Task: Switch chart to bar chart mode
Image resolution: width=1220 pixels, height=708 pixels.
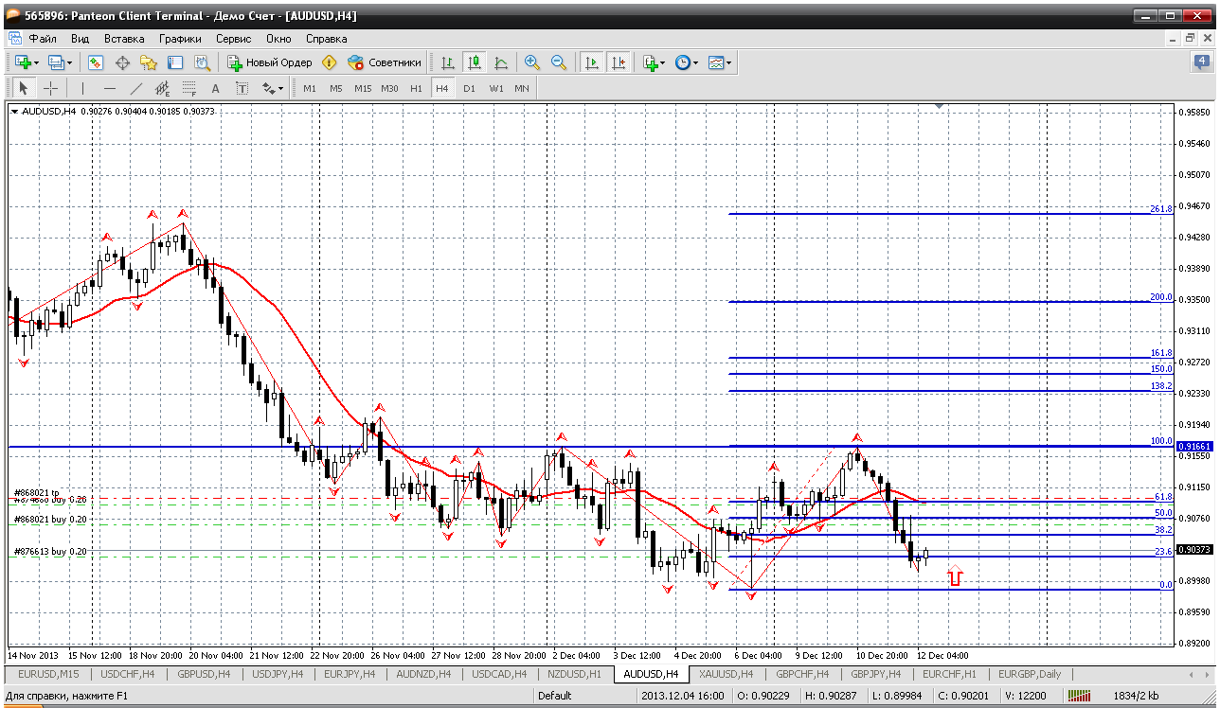Action: (447, 62)
